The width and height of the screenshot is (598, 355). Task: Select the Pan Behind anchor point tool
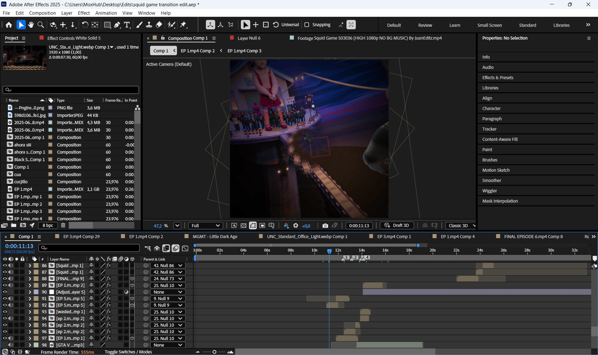95,25
